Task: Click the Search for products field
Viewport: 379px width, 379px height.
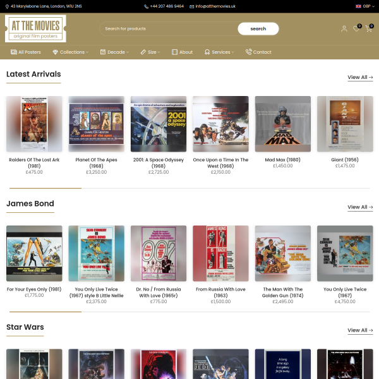Action: pyautogui.click(x=169, y=29)
